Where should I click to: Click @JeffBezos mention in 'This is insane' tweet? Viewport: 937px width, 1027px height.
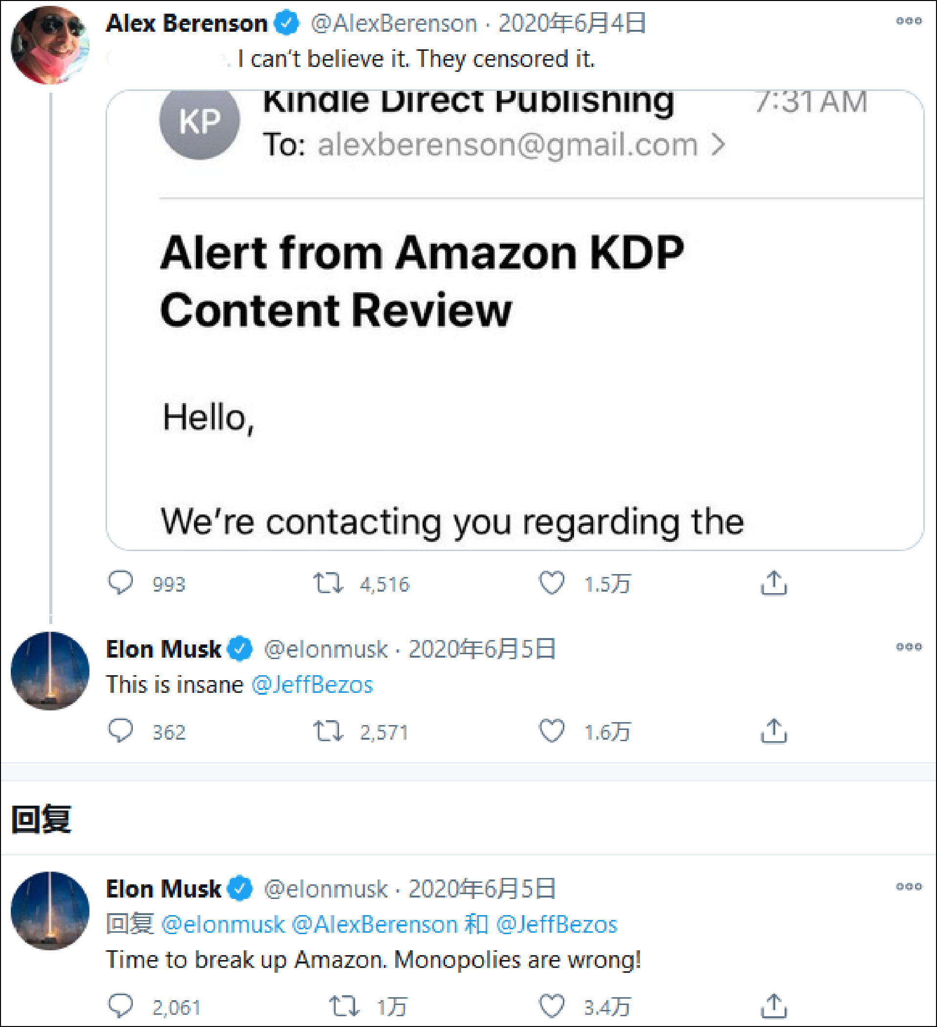[312, 685]
